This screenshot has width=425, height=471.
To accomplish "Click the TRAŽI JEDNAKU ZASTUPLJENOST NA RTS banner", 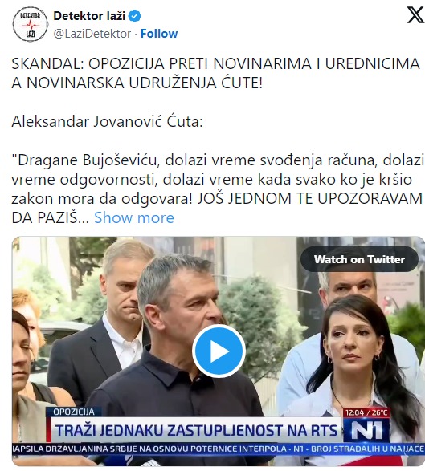I will pyautogui.click(x=195, y=430).
